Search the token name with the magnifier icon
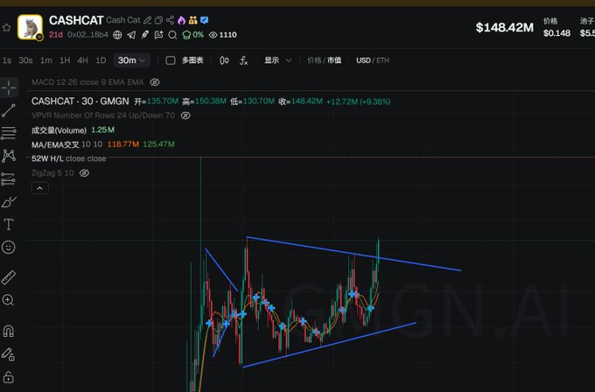This screenshot has width=595, height=392. (172, 35)
